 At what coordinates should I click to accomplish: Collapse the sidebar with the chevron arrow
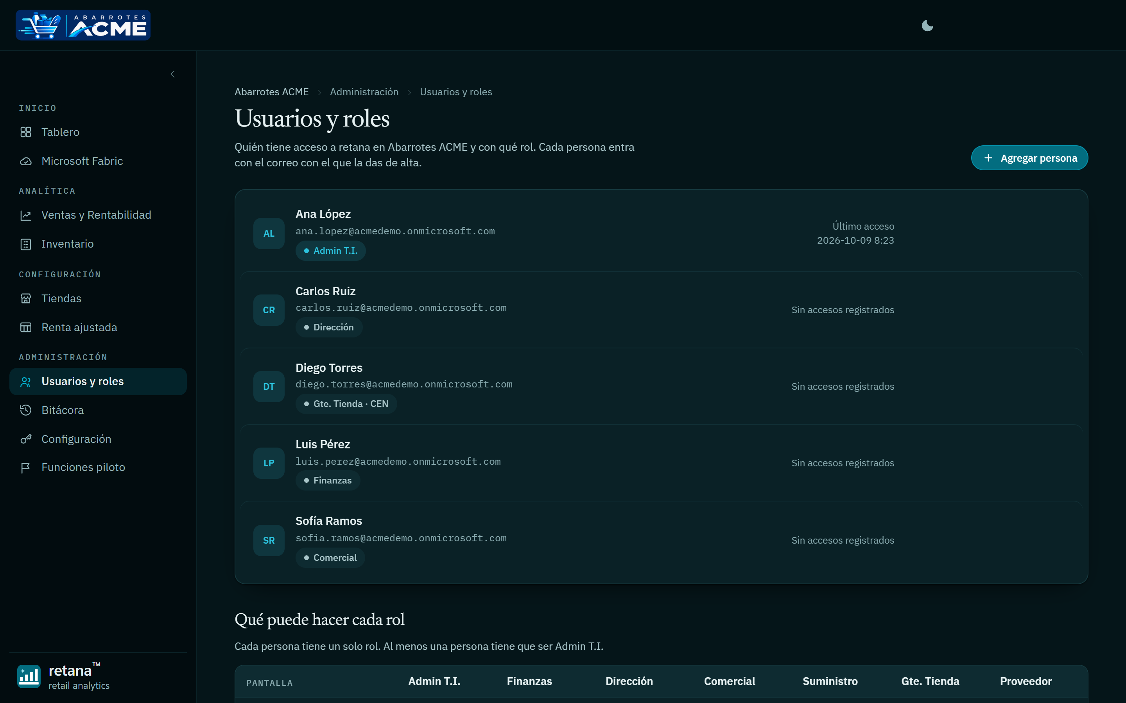click(x=173, y=74)
